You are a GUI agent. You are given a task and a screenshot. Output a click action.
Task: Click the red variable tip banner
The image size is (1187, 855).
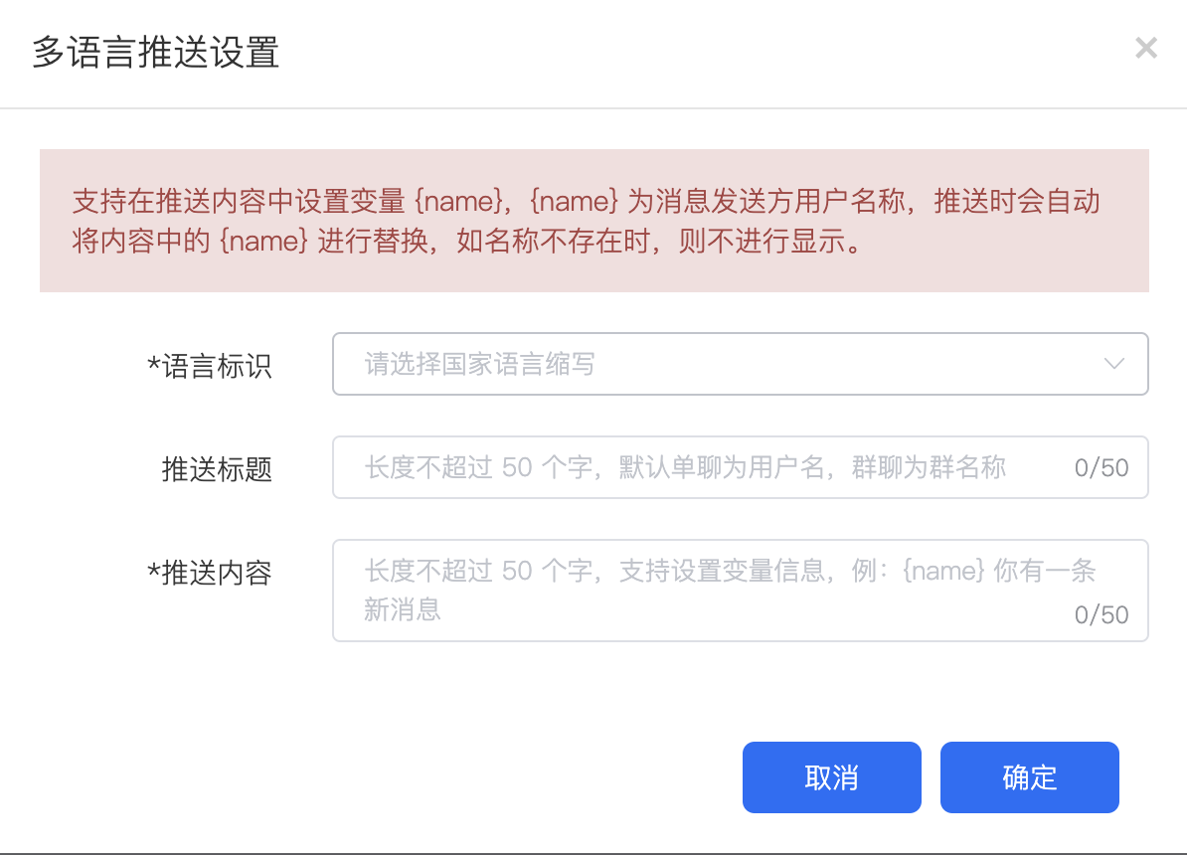pyautogui.click(x=593, y=221)
